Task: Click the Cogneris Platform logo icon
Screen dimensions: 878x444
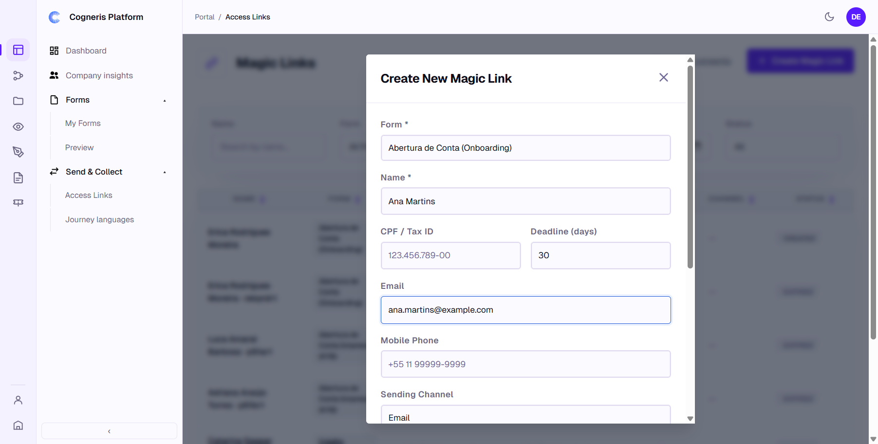Action: 55,17
